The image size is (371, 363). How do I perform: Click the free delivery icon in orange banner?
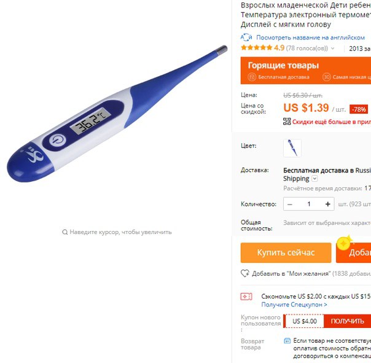[252, 77]
